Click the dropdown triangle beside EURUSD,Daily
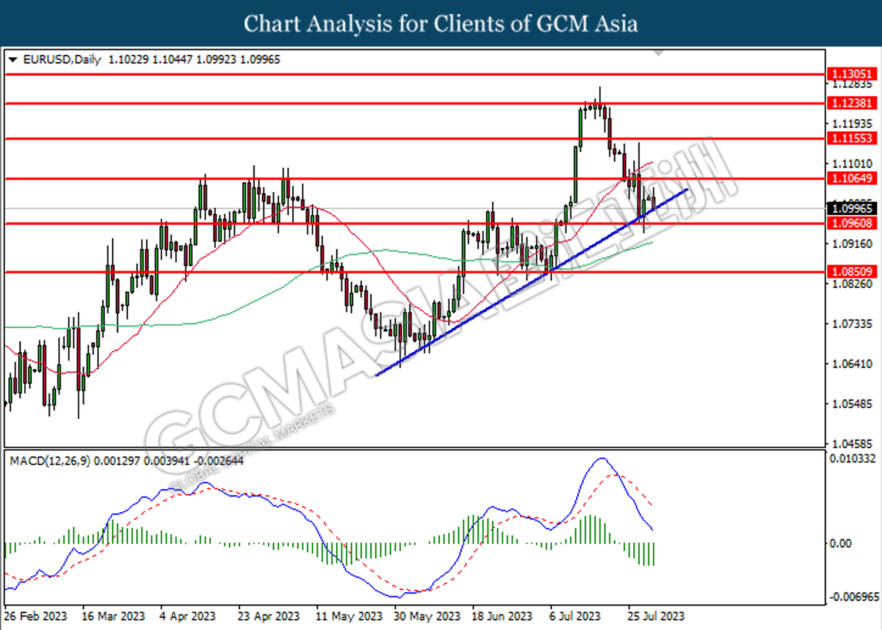 pos(12,59)
